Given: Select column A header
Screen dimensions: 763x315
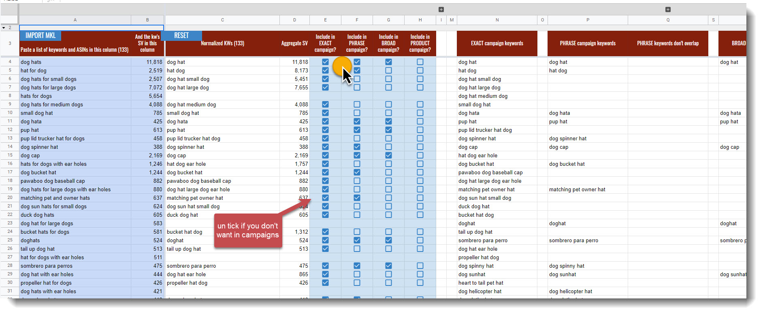Looking at the screenshot, I should tap(75, 20).
